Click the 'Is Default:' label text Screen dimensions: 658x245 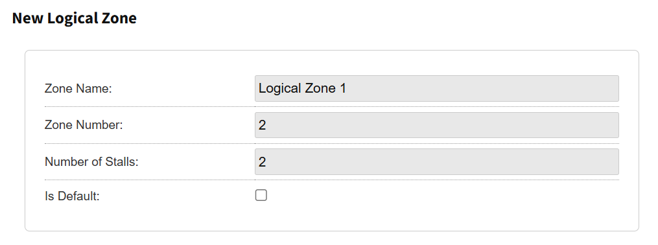tap(72, 196)
